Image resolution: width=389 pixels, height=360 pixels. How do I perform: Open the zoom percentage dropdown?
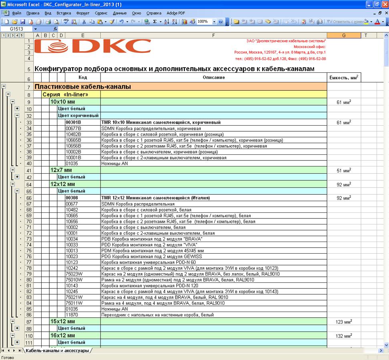pyautogui.click(x=214, y=22)
